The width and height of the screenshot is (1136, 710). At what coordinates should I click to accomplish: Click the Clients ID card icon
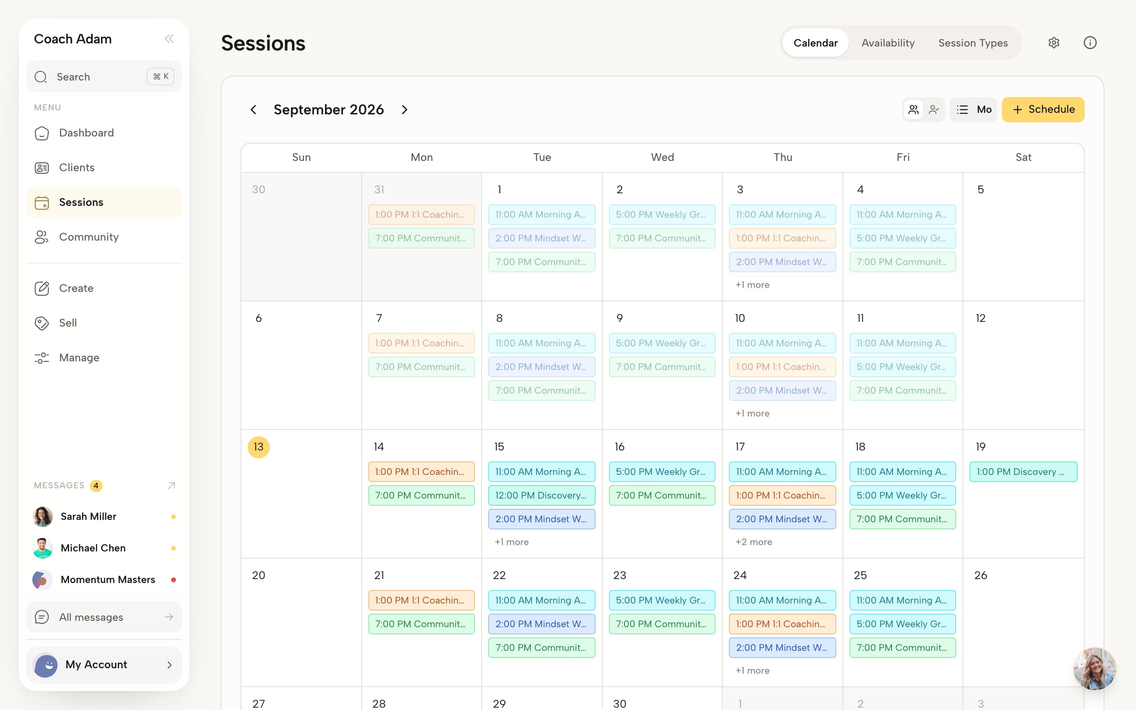pyautogui.click(x=42, y=168)
